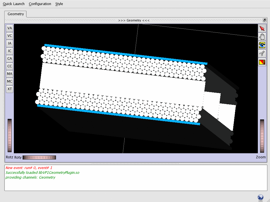Image resolution: width=270 pixels, height=202 pixels.
Task: Click the CC button
Action: point(10,66)
